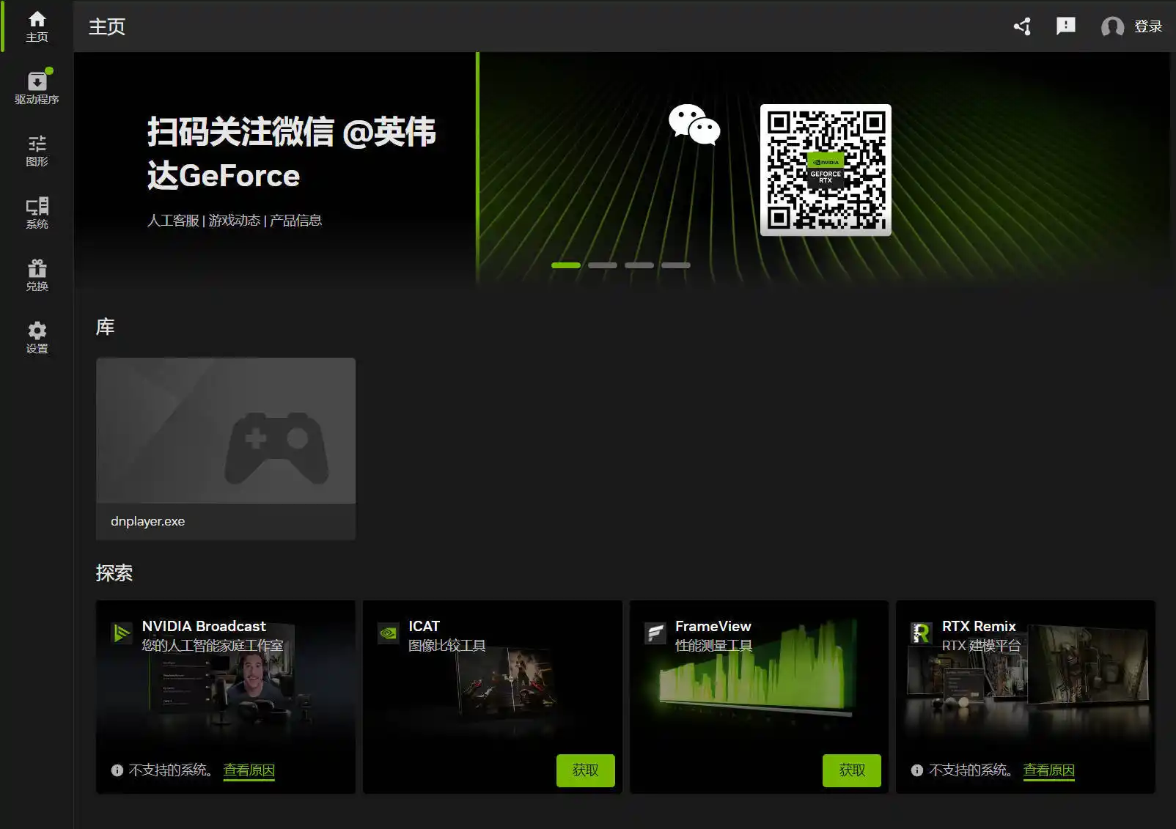This screenshot has width=1176, height=829.
Task: Open the RTX Remix card title
Action: 979,626
